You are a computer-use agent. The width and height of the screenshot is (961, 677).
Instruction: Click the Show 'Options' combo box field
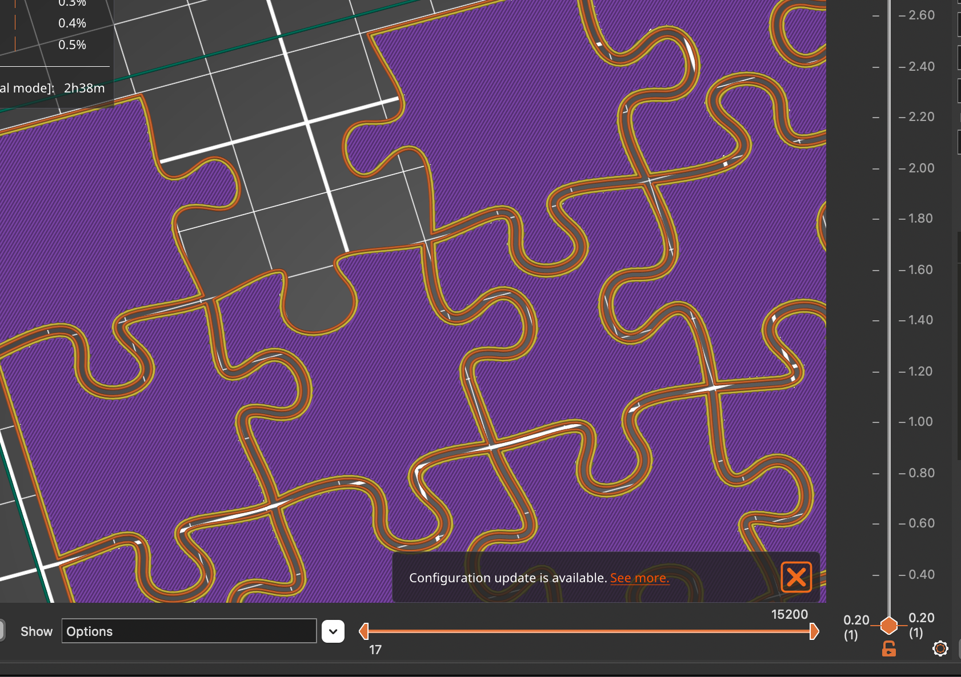pos(189,631)
